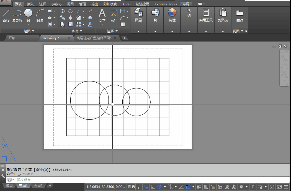The width and height of the screenshot is (291, 191).
Task: Open the 高层住宅户型组合平面 drawing tab
Action: tap(94, 38)
